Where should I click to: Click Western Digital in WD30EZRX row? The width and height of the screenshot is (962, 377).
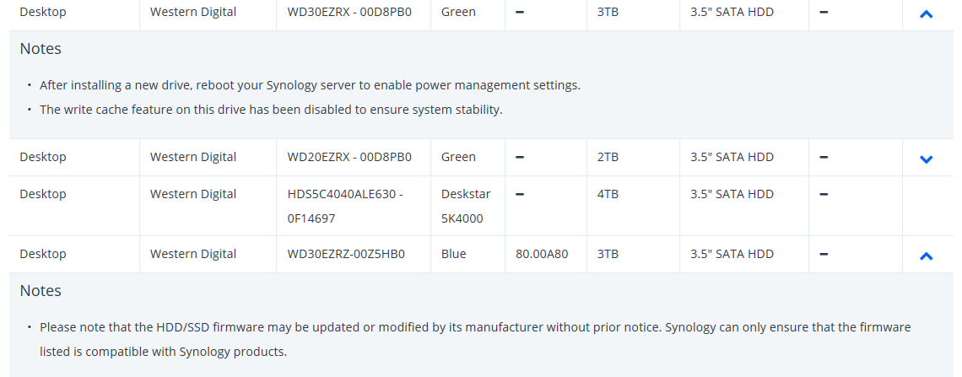pos(192,12)
